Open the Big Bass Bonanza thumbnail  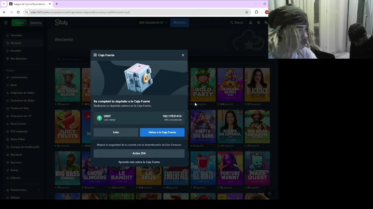(x=68, y=168)
